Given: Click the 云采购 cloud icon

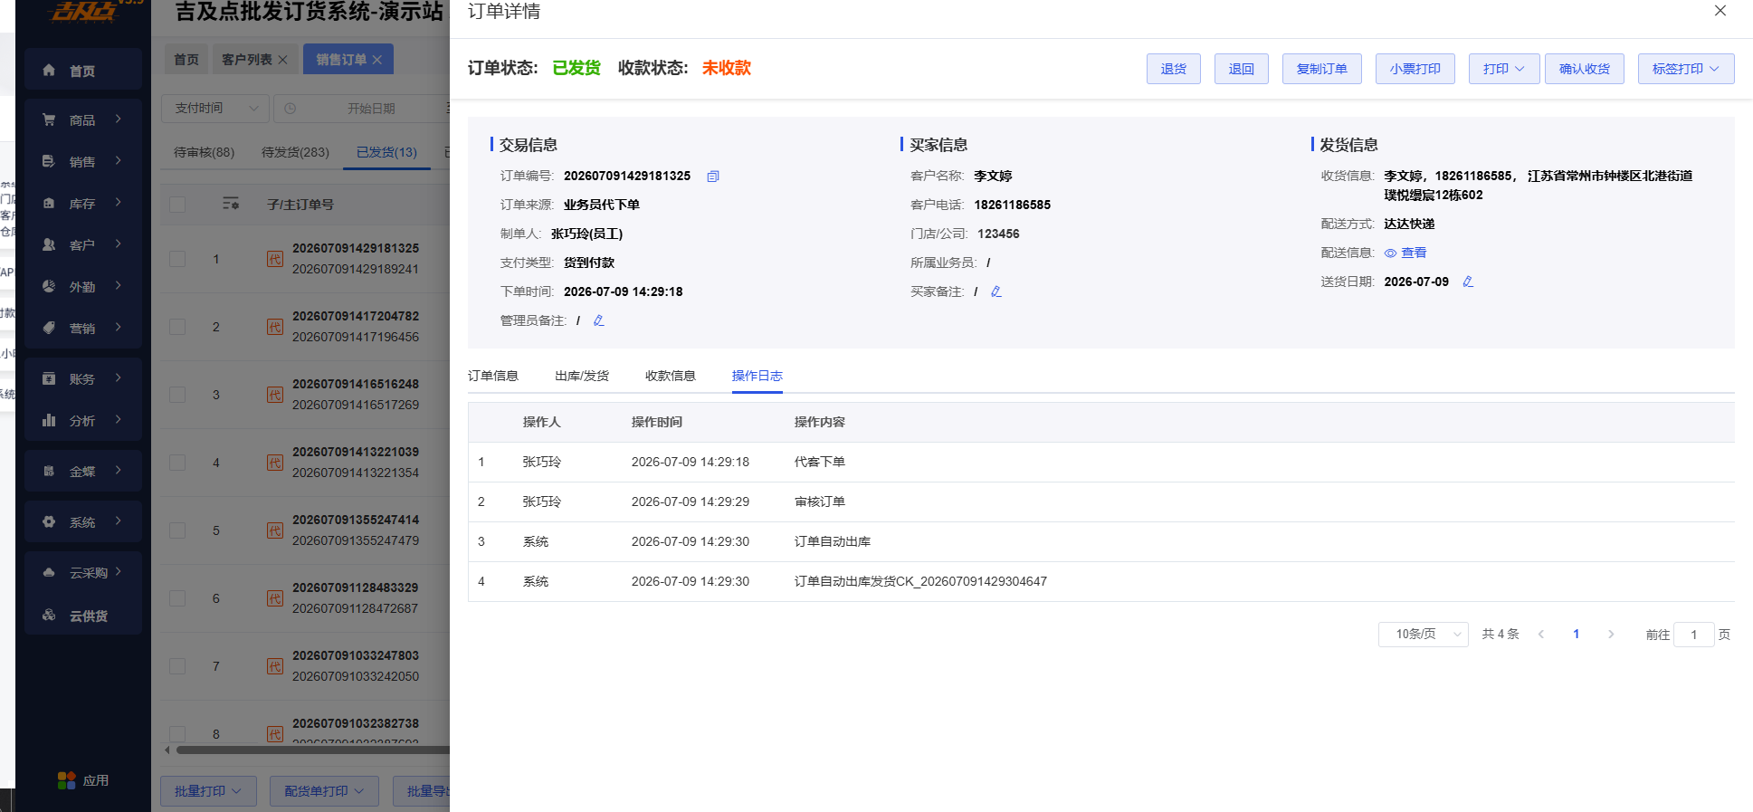Looking at the screenshot, I should point(49,572).
